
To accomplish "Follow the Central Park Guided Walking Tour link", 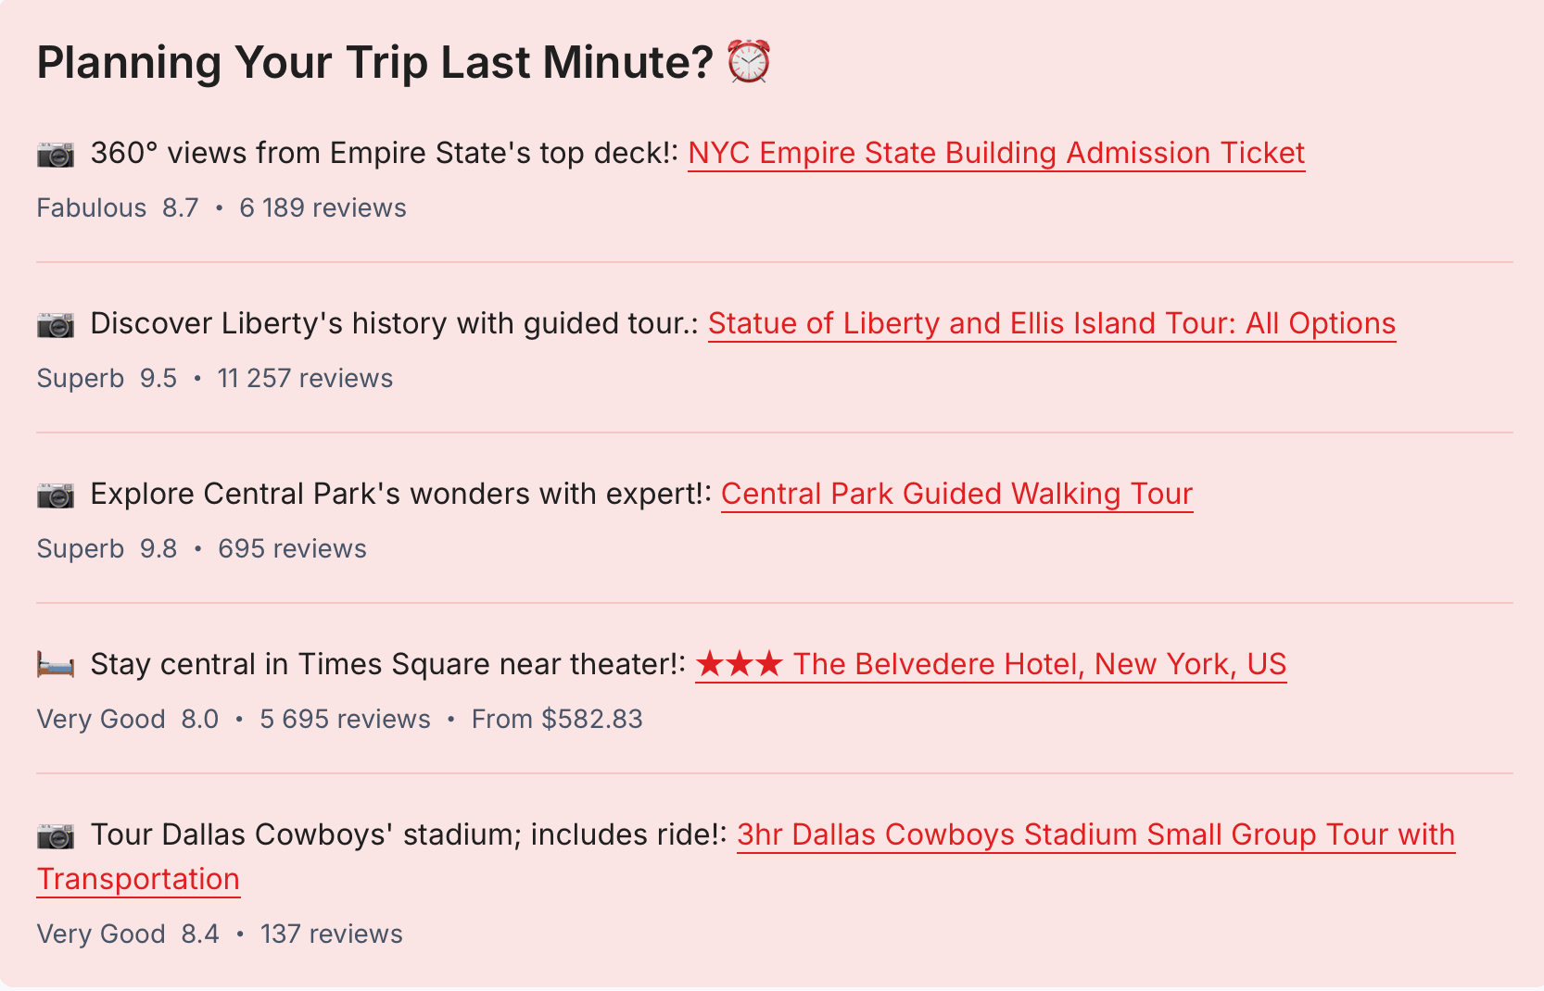I will click(956, 494).
